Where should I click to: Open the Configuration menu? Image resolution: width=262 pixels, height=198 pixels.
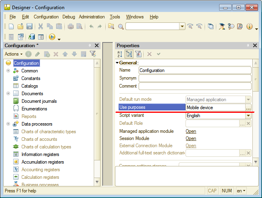pos(46,17)
